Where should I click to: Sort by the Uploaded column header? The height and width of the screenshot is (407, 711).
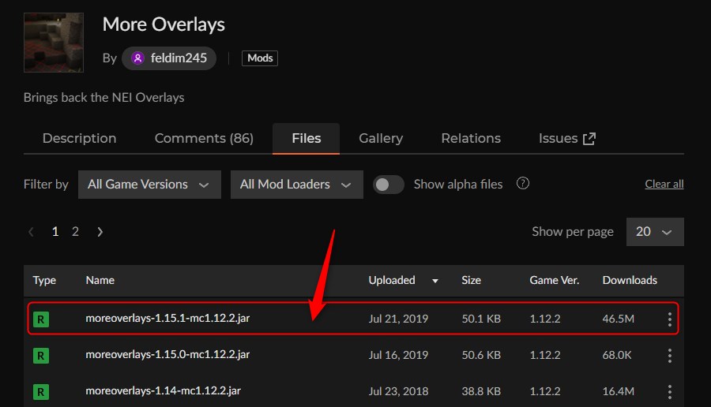tap(392, 280)
